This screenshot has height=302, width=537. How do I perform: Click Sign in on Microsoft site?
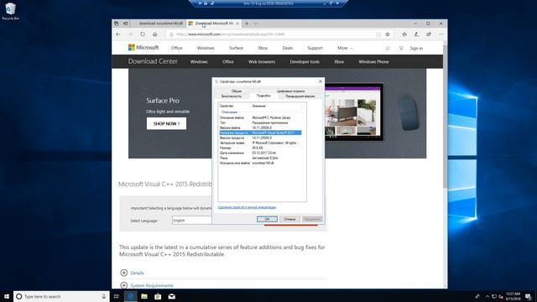click(416, 49)
